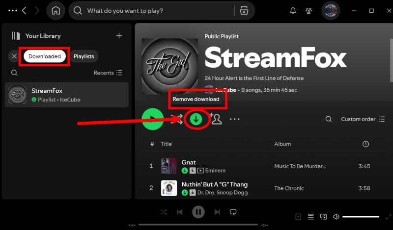Open the Eminem artist link
This screenshot has height=230, width=393.
coord(215,171)
